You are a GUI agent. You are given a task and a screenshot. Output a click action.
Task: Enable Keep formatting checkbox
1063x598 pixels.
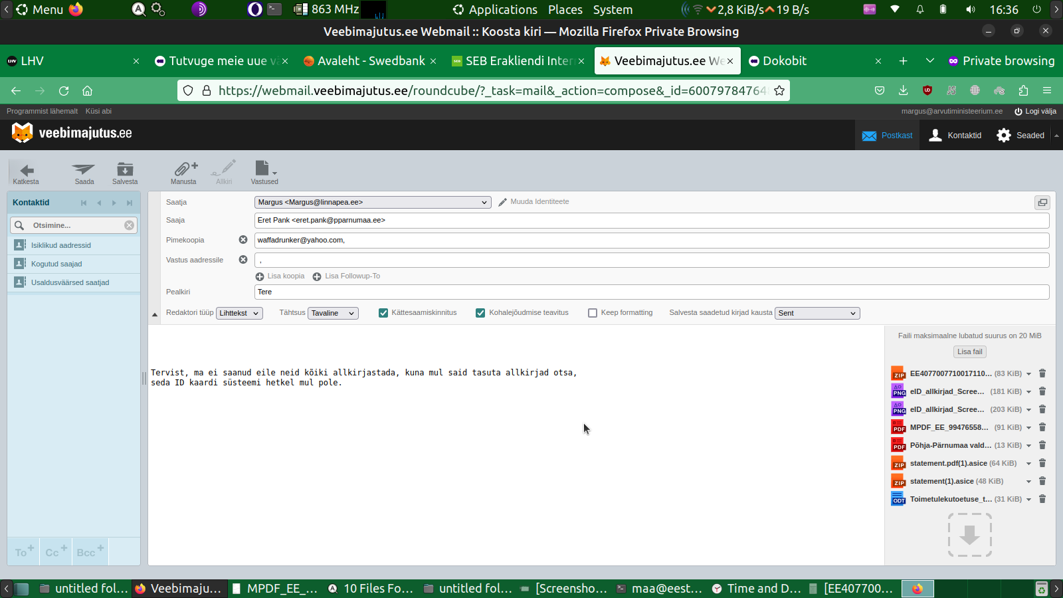593,313
